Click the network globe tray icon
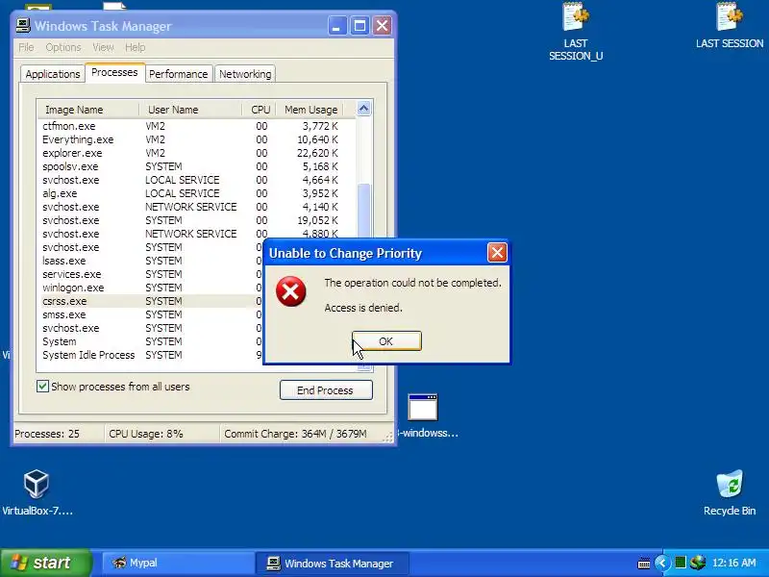 (x=698, y=563)
